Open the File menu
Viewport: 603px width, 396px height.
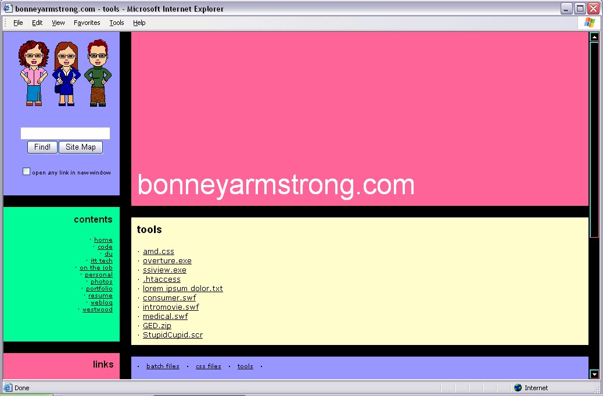[x=18, y=23]
